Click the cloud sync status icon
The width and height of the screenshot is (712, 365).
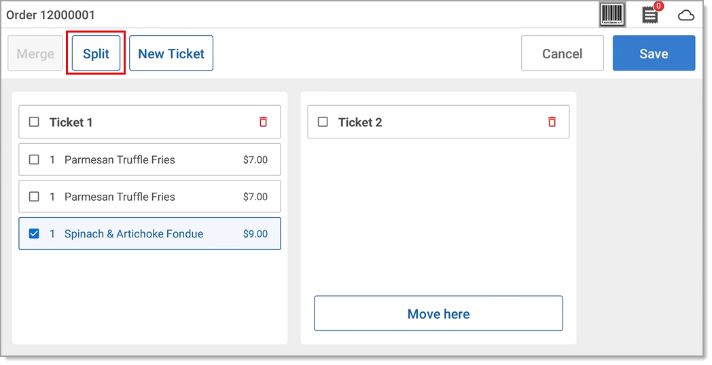point(686,15)
